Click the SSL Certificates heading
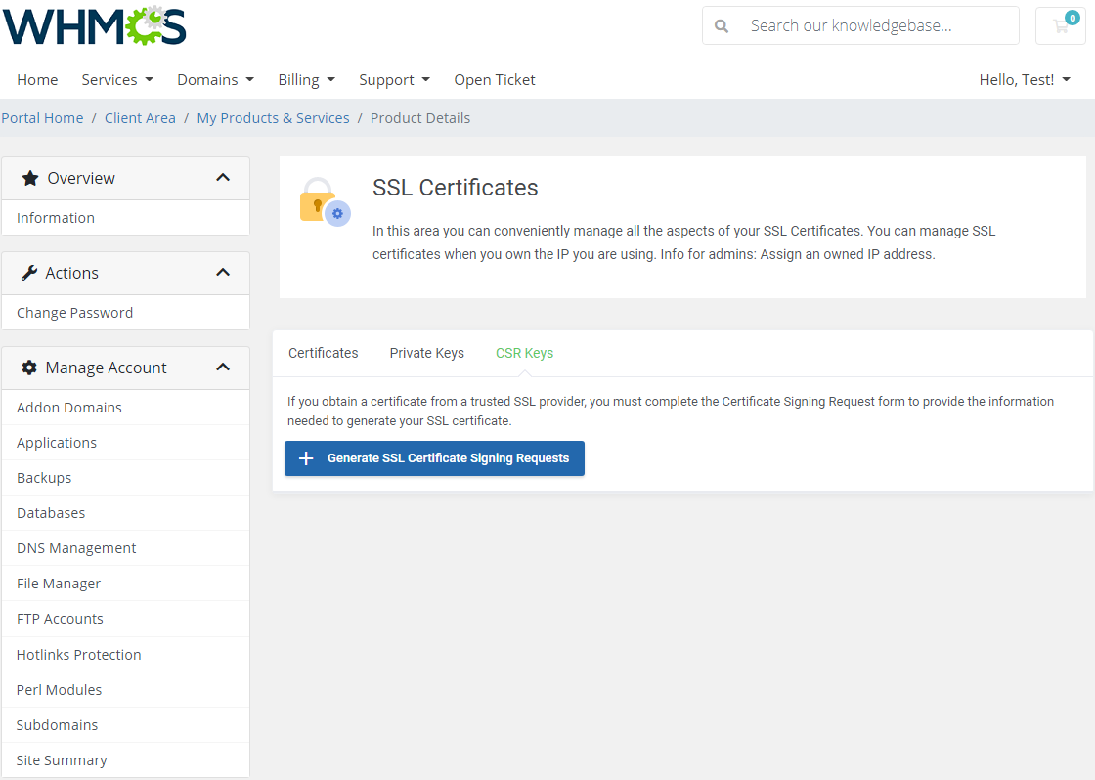1095x780 pixels. point(456,188)
